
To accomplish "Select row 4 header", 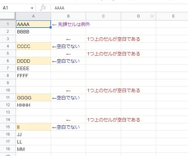I will click(x=8, y=46).
